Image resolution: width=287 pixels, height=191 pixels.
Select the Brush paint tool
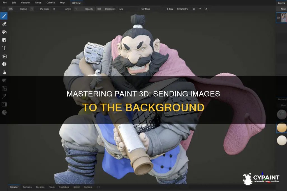(x=4, y=16)
